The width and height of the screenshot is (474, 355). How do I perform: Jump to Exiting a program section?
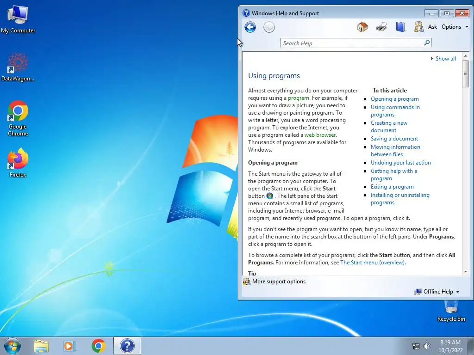[x=392, y=187]
